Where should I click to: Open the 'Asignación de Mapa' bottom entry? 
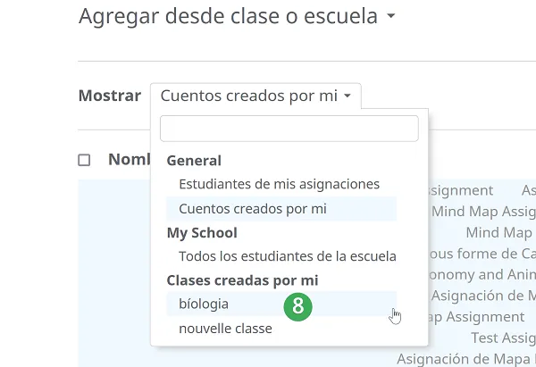point(465,359)
